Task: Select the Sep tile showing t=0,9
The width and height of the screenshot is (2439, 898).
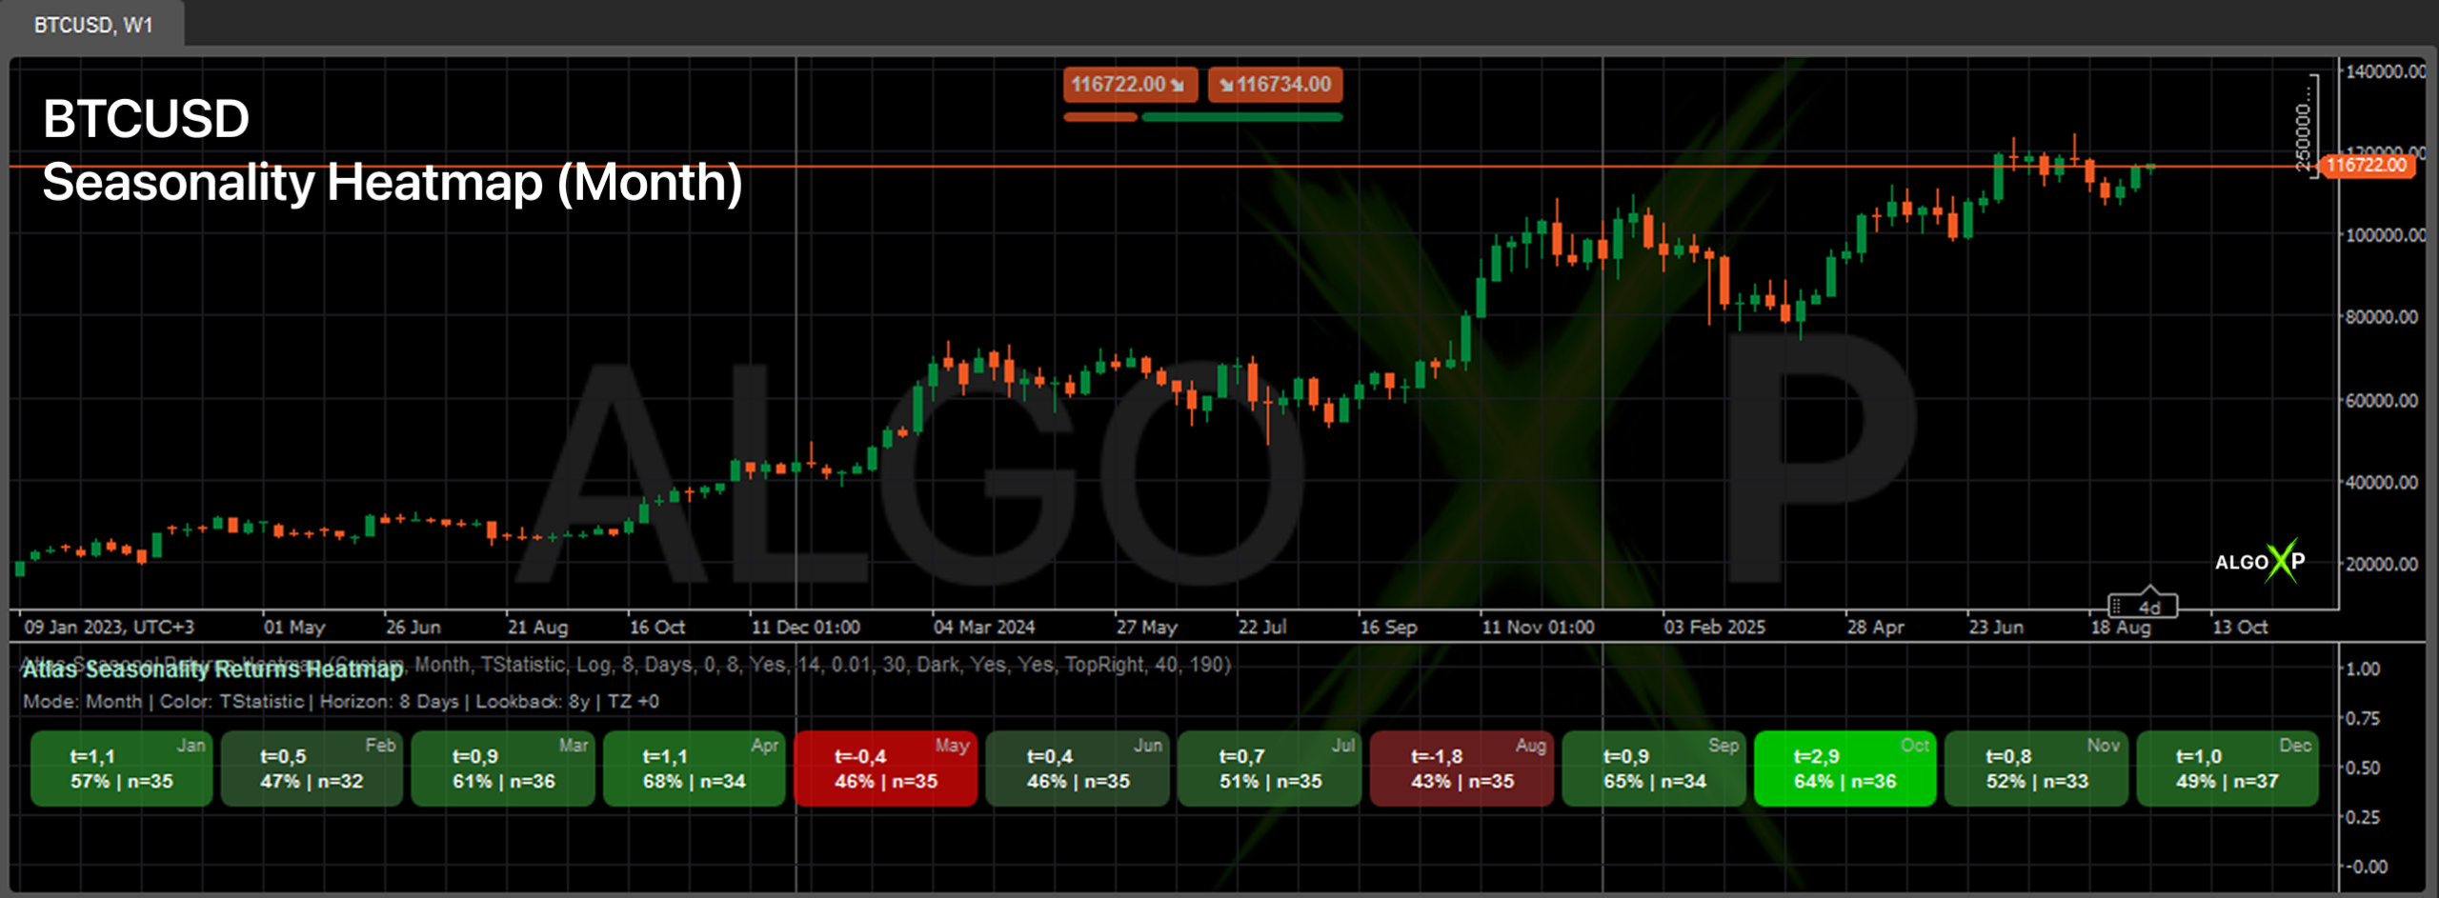Action: click(1653, 768)
